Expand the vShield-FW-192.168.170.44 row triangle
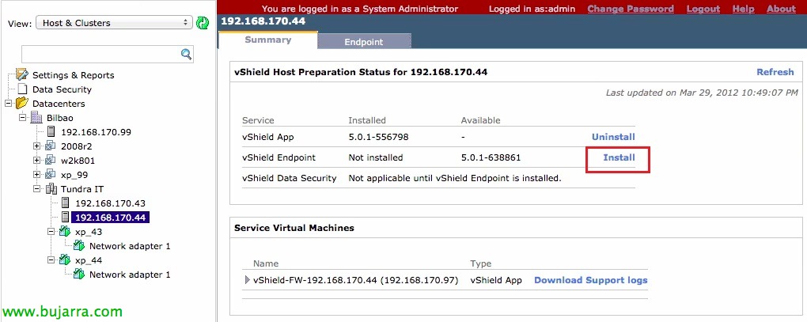The width and height of the screenshot is (807, 322). click(248, 280)
